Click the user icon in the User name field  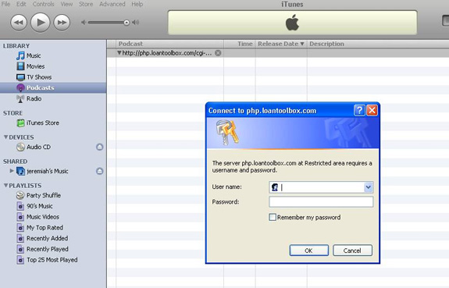275,187
